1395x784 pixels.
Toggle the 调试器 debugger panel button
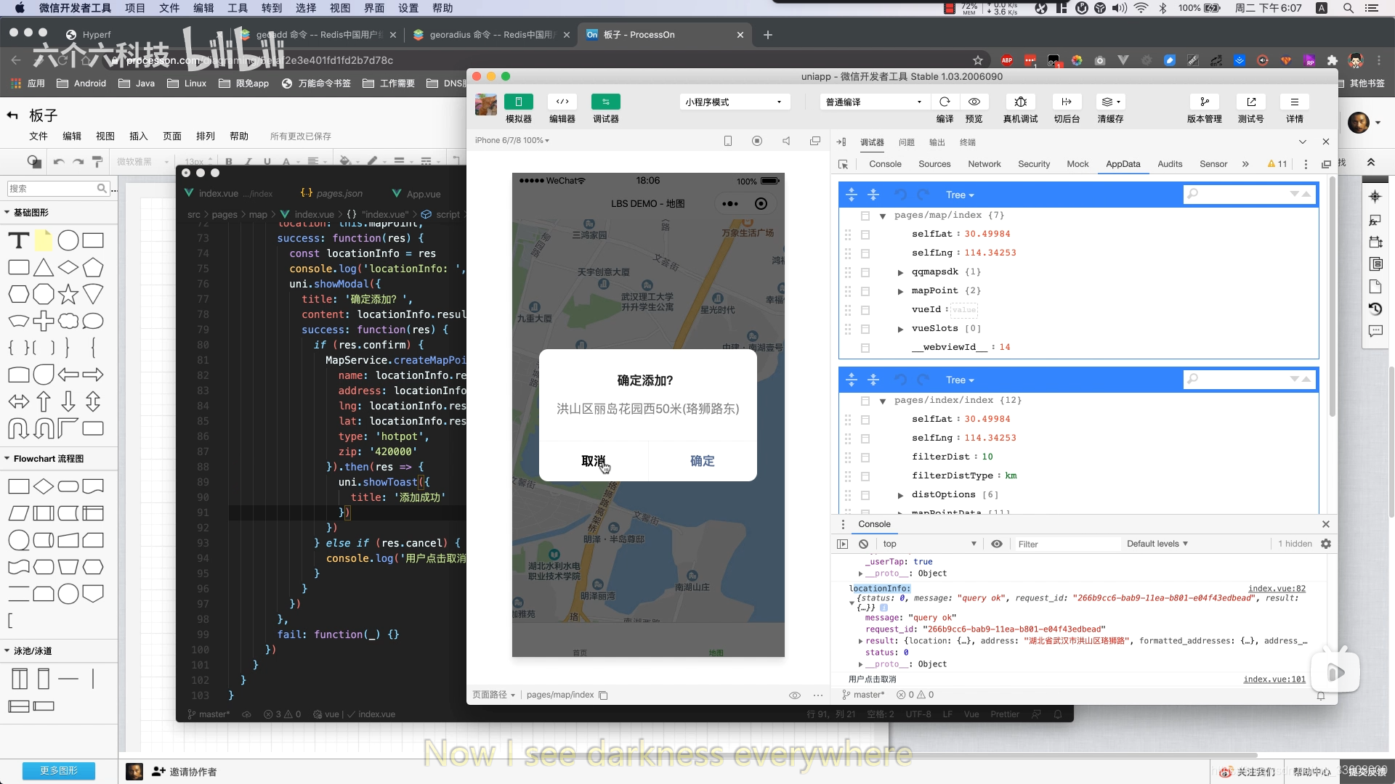605,102
